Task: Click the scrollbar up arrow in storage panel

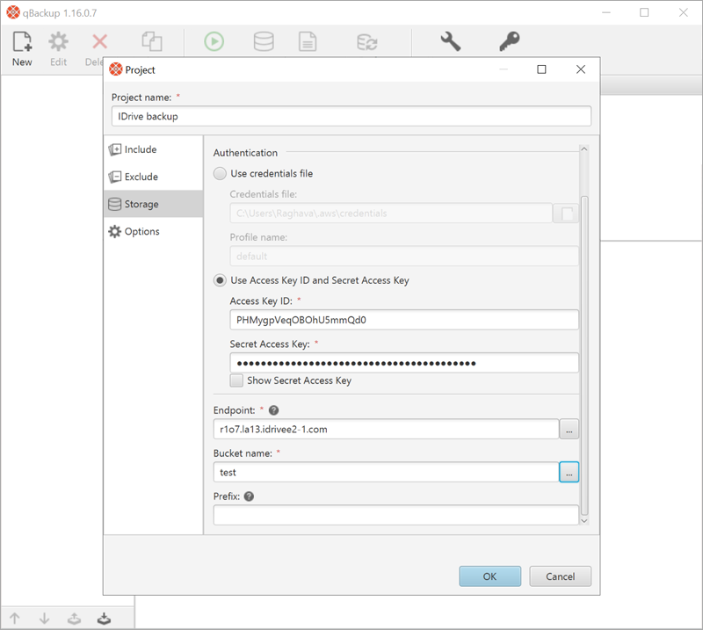Action: coord(584,148)
